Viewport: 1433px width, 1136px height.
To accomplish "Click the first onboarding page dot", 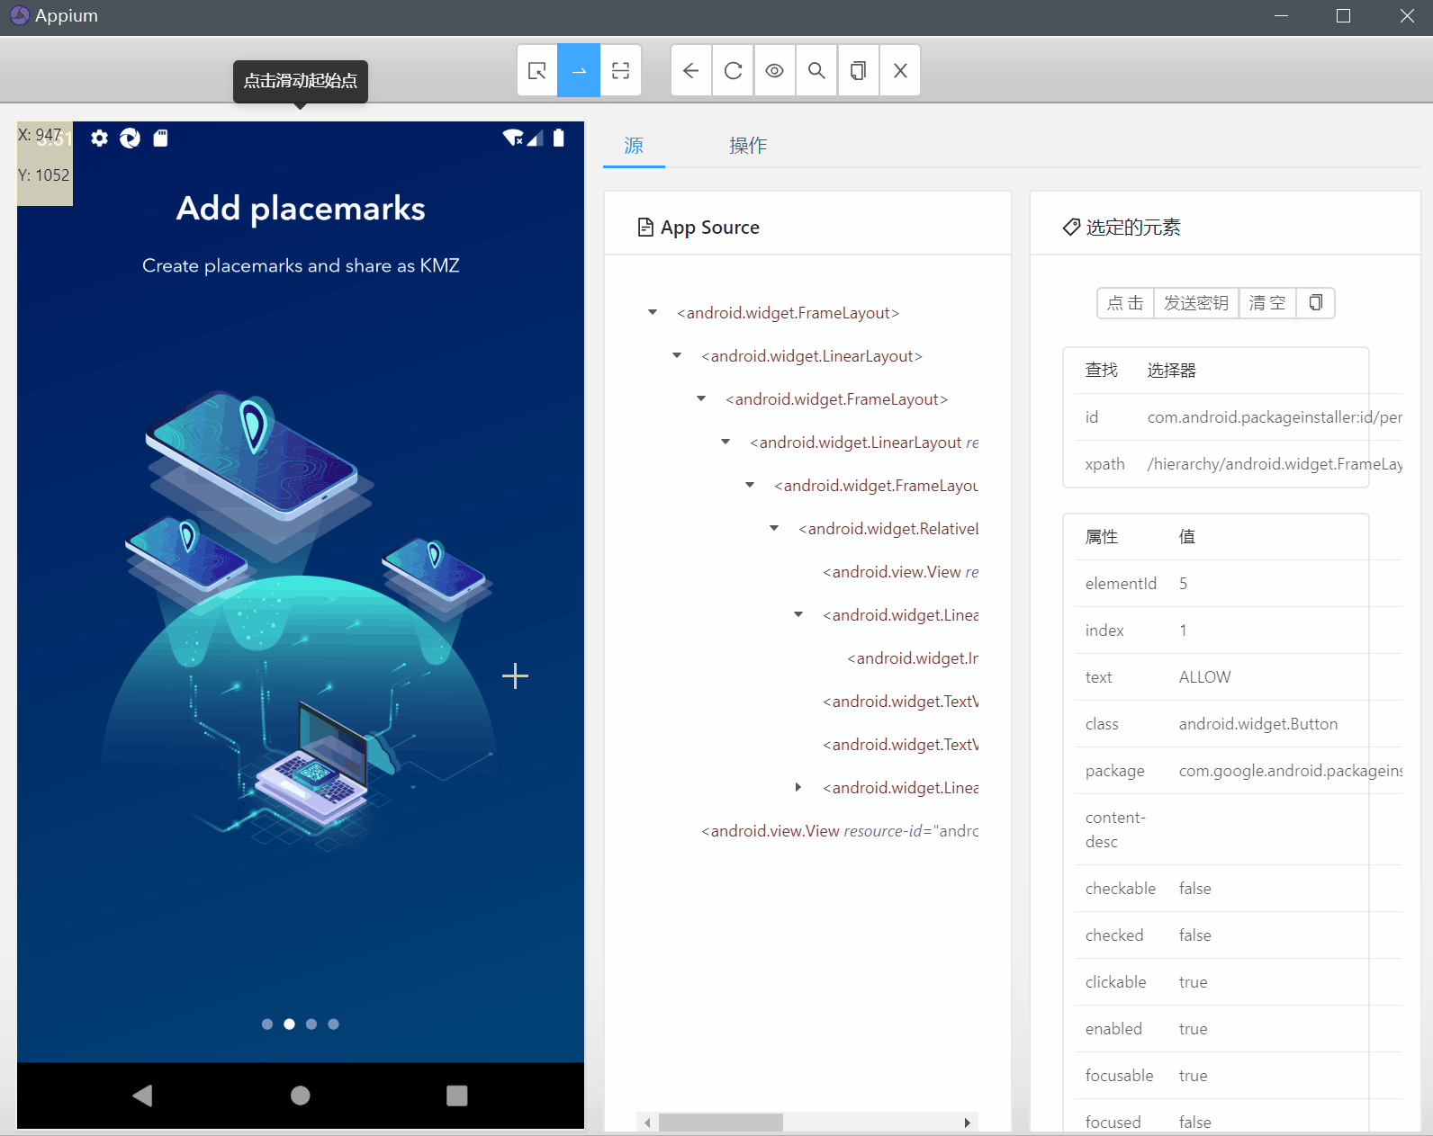I will point(267,1024).
